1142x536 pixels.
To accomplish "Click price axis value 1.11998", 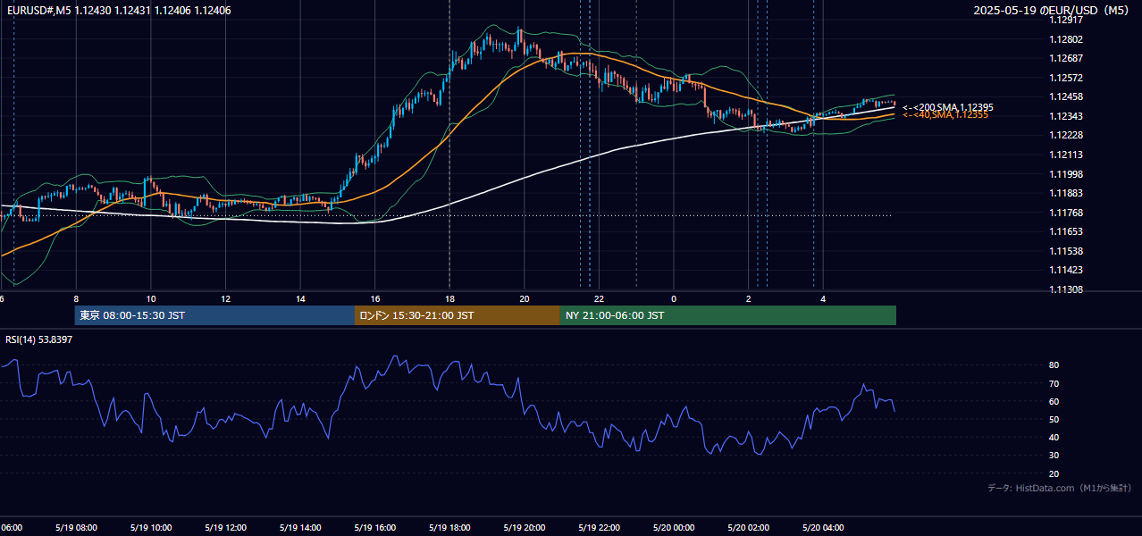I will (1066, 174).
